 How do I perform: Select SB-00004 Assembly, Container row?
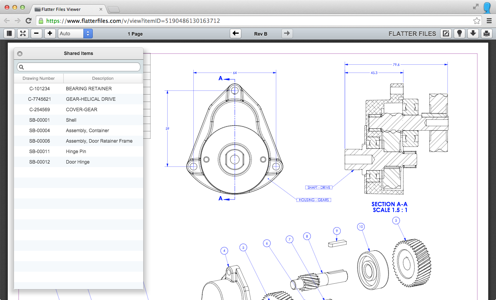click(x=78, y=131)
